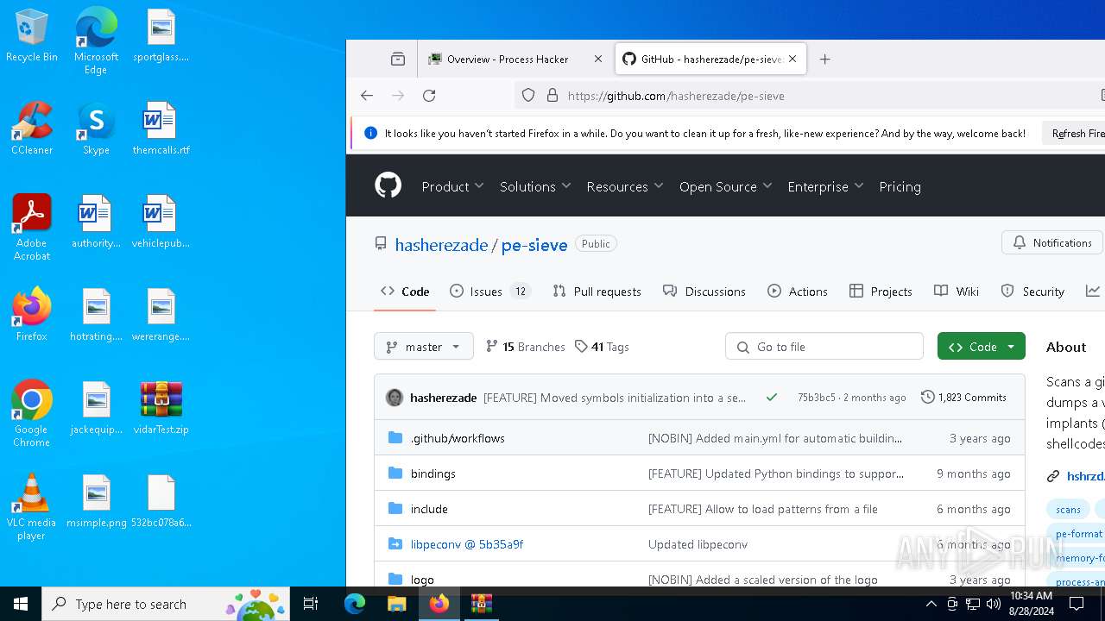Expand the Open Source menu
The height and width of the screenshot is (621, 1105).
point(726,186)
